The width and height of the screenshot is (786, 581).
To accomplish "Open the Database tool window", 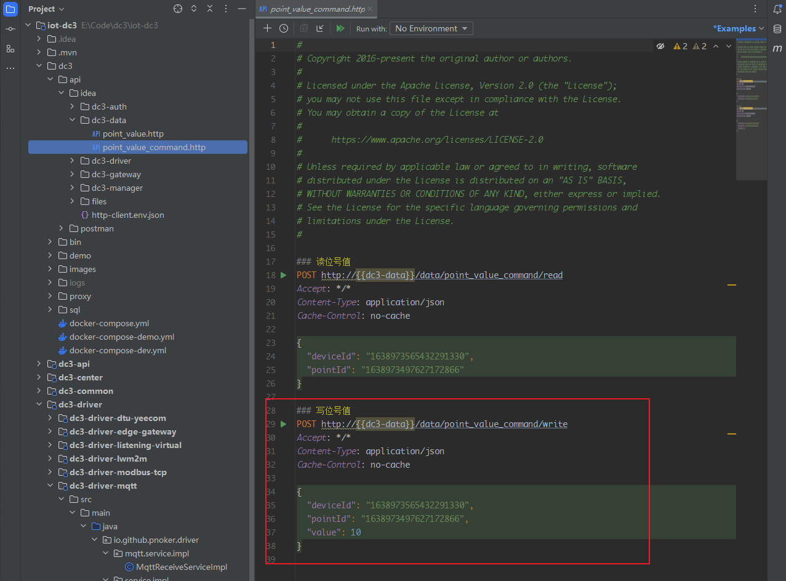I will tap(777, 29).
